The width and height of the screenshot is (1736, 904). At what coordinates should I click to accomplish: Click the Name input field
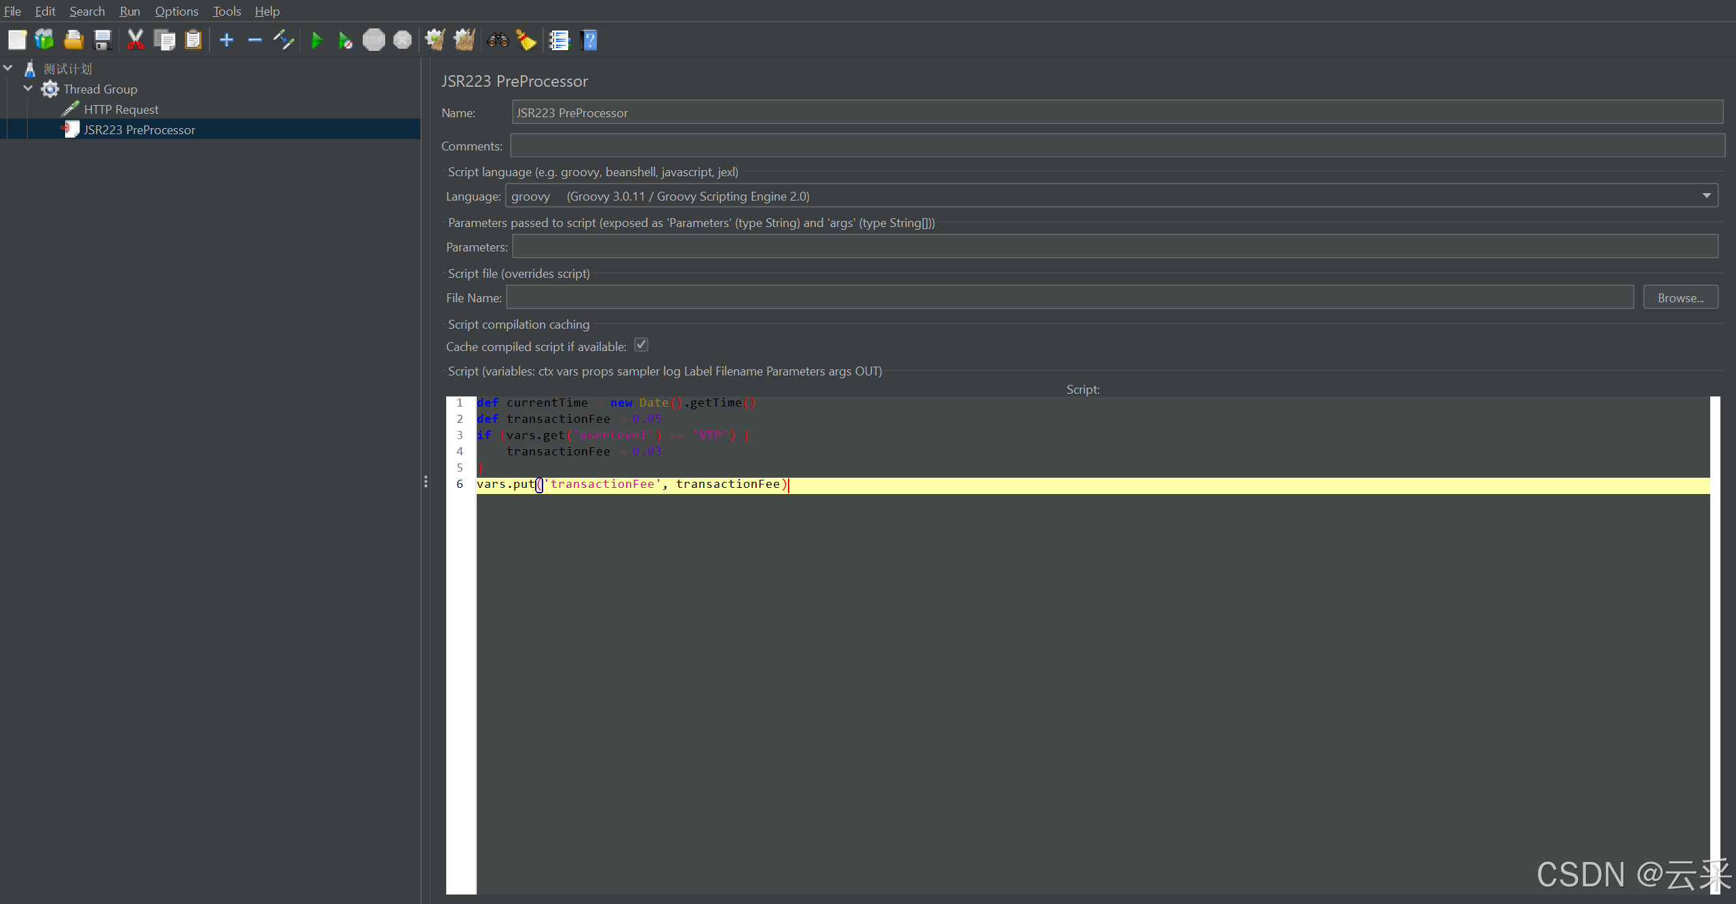click(x=1118, y=112)
